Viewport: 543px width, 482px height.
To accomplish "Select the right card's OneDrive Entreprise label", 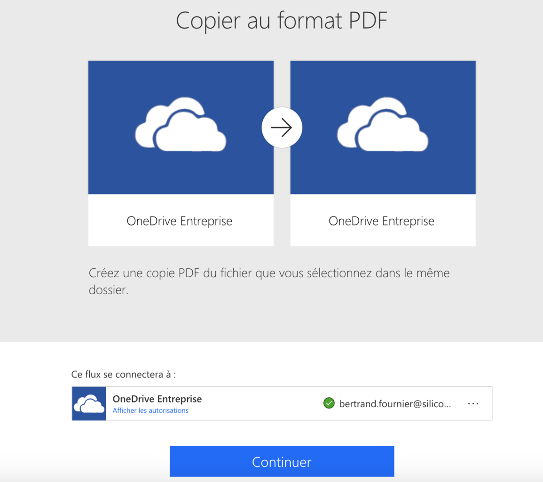I will pos(381,221).
